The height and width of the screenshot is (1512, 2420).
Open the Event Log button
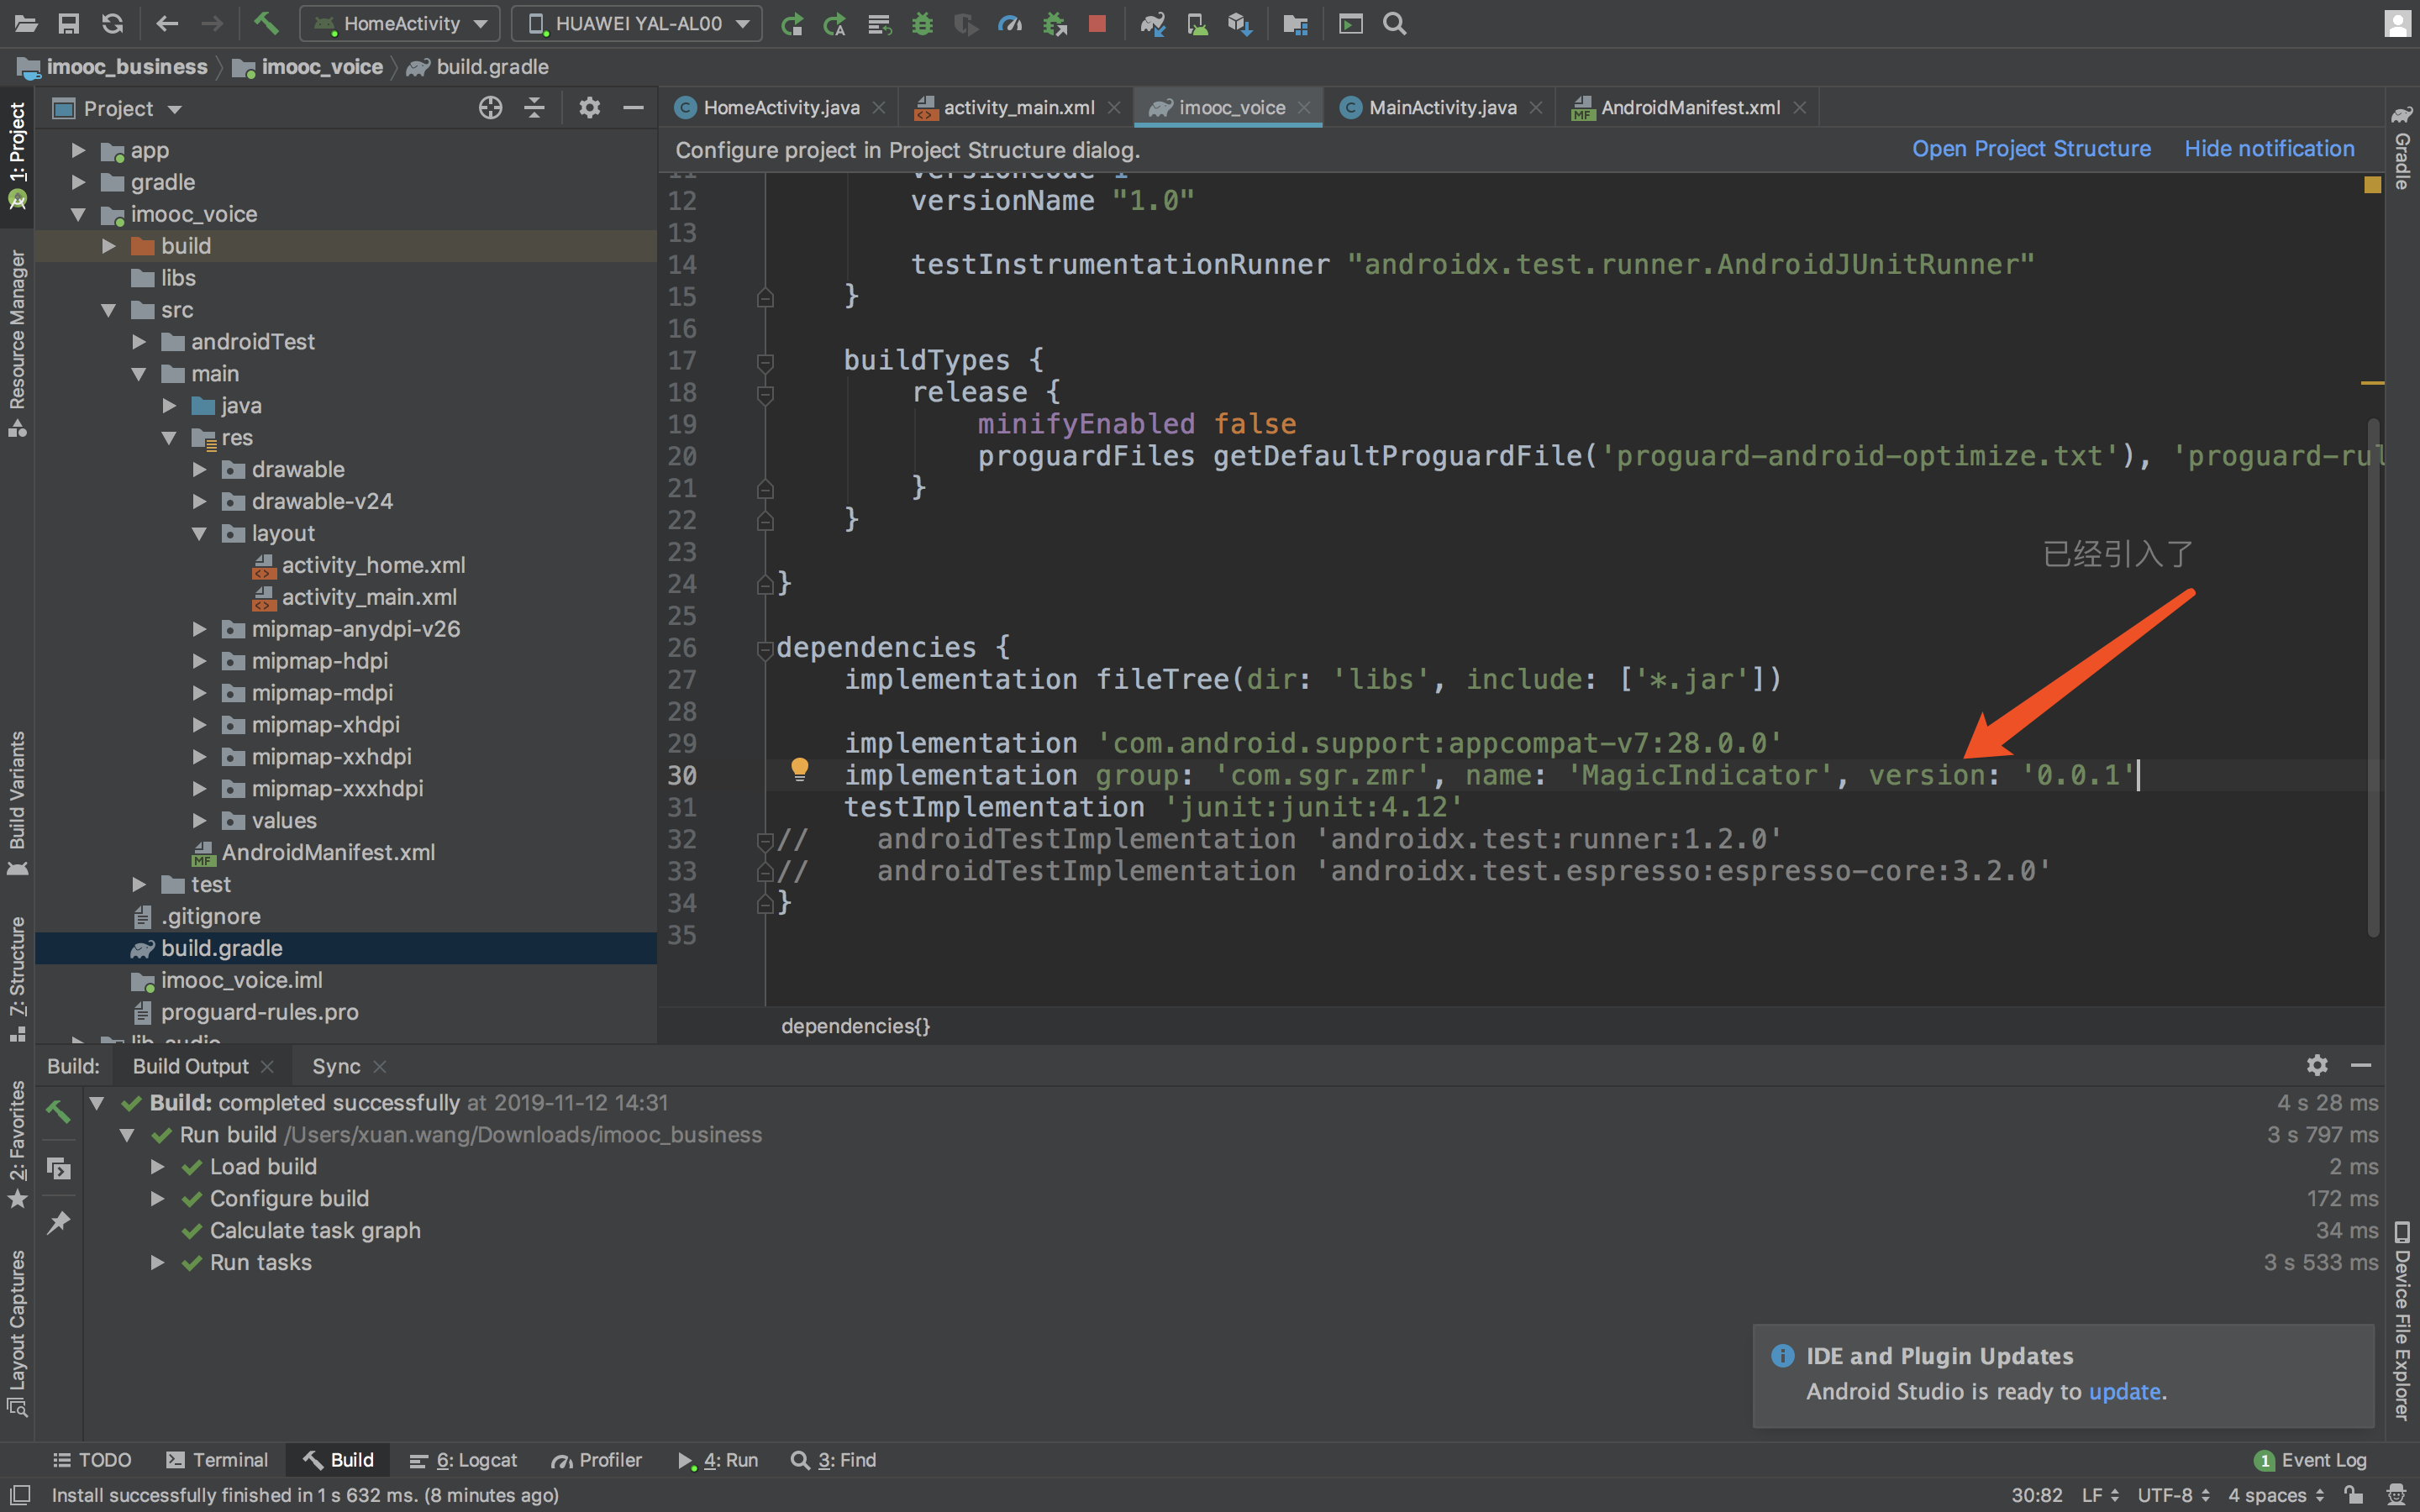pyautogui.click(x=2311, y=1460)
